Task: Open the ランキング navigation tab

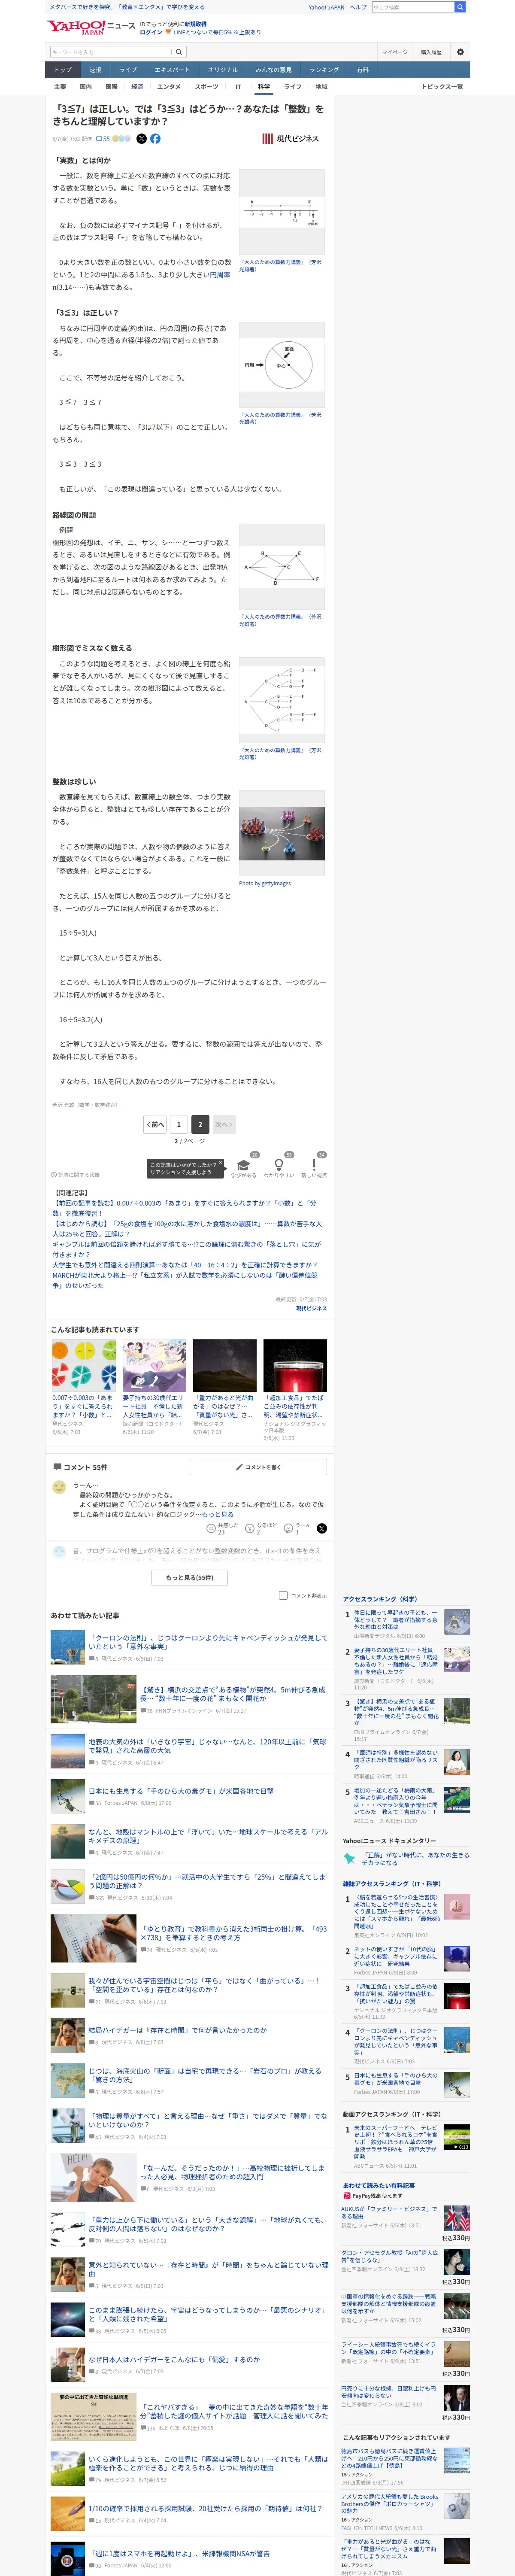Action: click(x=324, y=70)
